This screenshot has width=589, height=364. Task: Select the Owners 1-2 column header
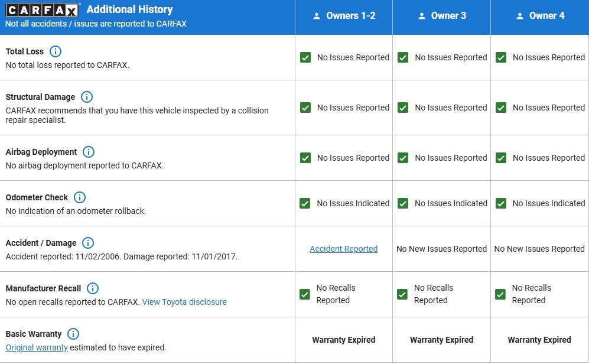pos(344,17)
